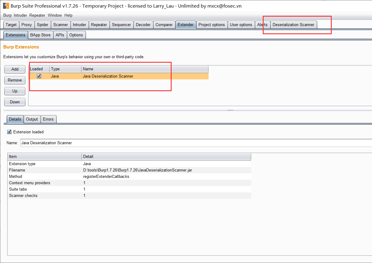372x263 pixels.
Task: Toggle the Extension loaded checkbox
Action: point(9,132)
